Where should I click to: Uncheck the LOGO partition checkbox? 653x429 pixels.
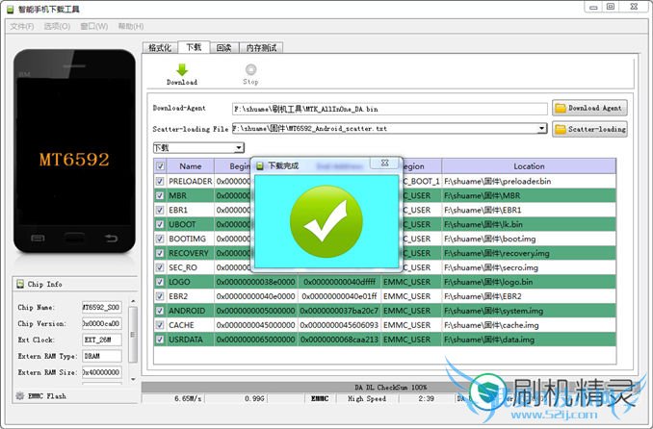coord(160,282)
